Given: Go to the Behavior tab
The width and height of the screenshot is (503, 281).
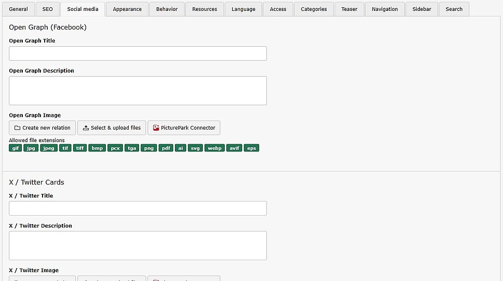Looking at the screenshot, I should click(167, 9).
